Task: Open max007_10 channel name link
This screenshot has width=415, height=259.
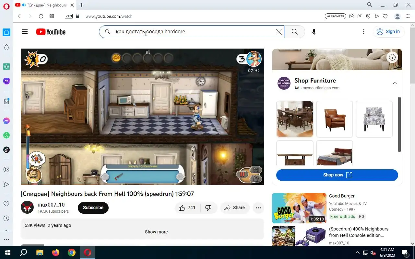Action: coord(51,205)
